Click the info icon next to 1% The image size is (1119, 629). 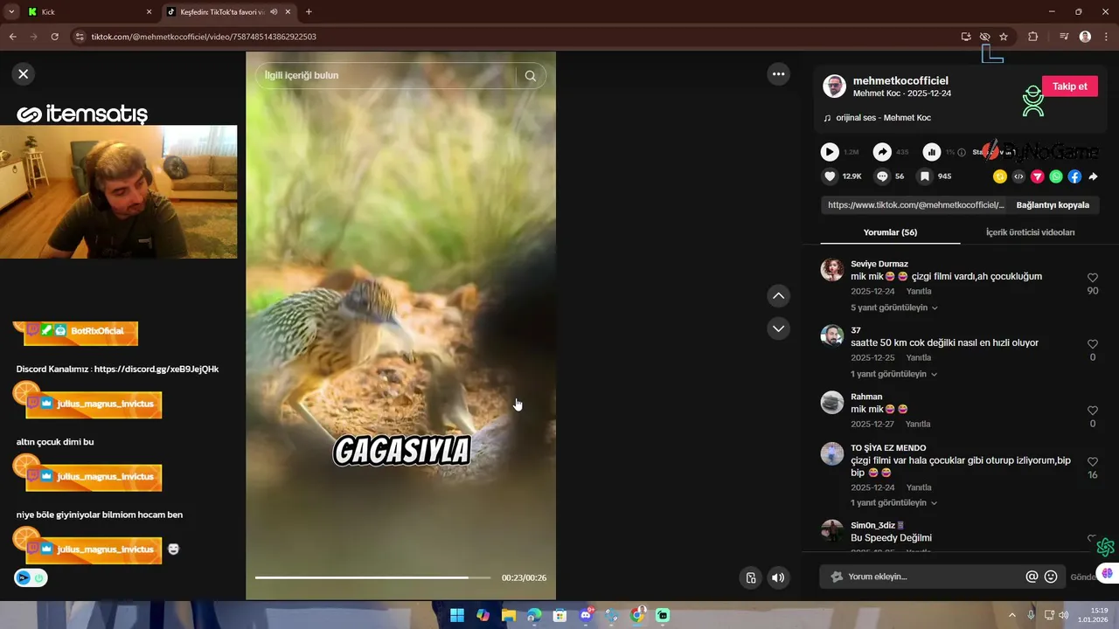pos(962,152)
